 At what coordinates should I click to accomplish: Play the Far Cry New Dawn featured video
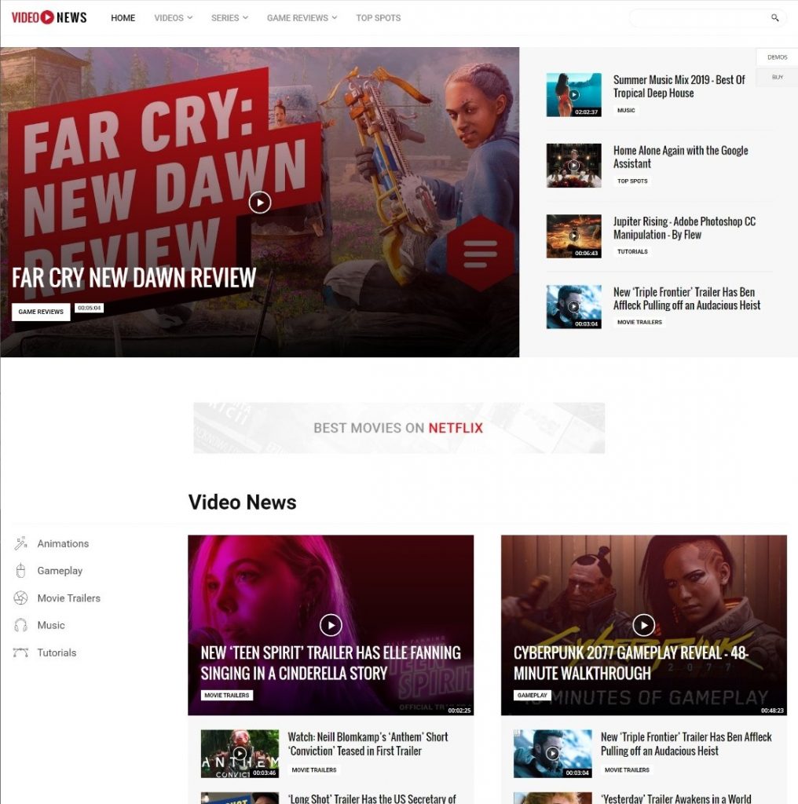260,203
